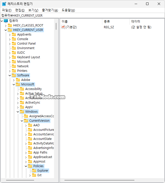The height and width of the screenshot is (183, 165).
Task: Click the Console folder icon
Action: tap(14, 39)
